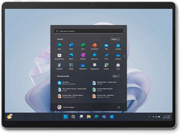
Task: Open the Mail app
Action: click(x=106, y=46)
